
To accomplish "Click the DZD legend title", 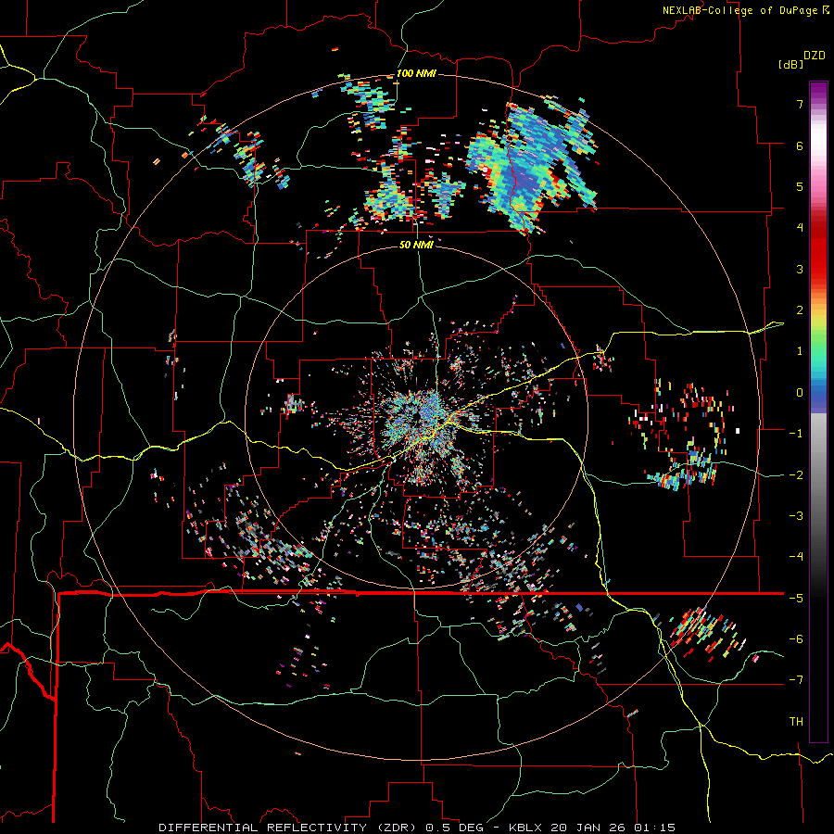I will [x=815, y=56].
